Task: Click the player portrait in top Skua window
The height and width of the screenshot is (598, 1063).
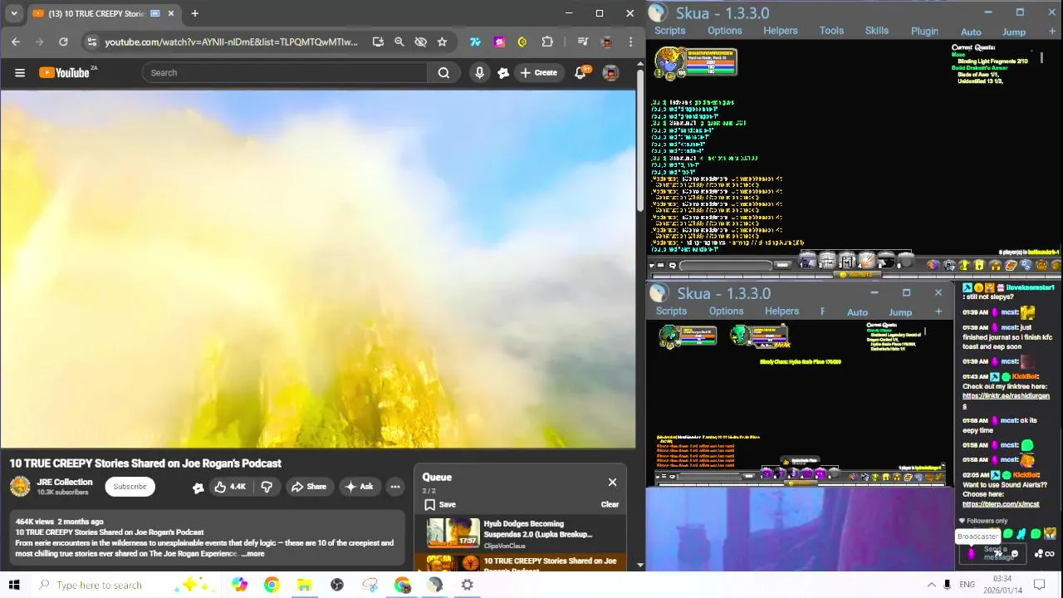Action: tap(669, 62)
